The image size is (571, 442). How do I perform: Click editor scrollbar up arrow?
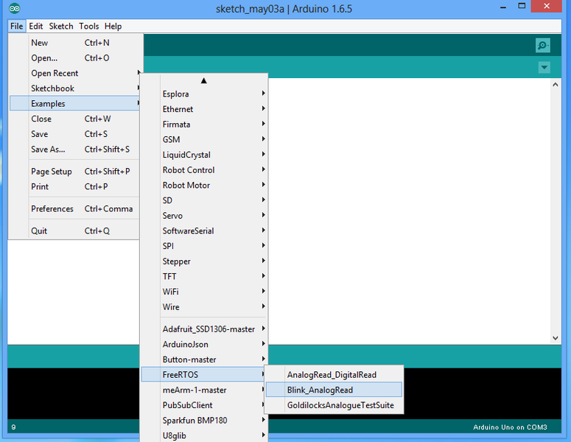point(555,85)
